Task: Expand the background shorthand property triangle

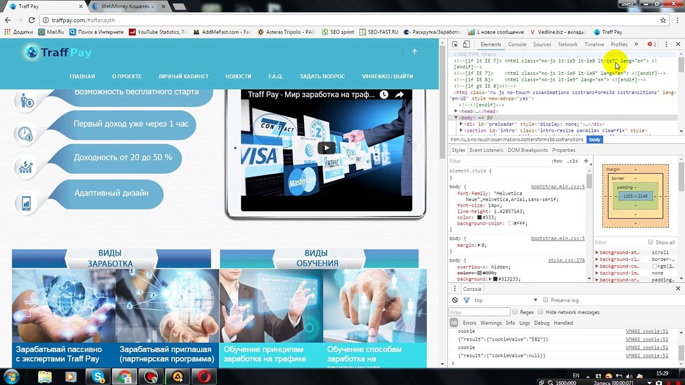Action: (x=490, y=279)
